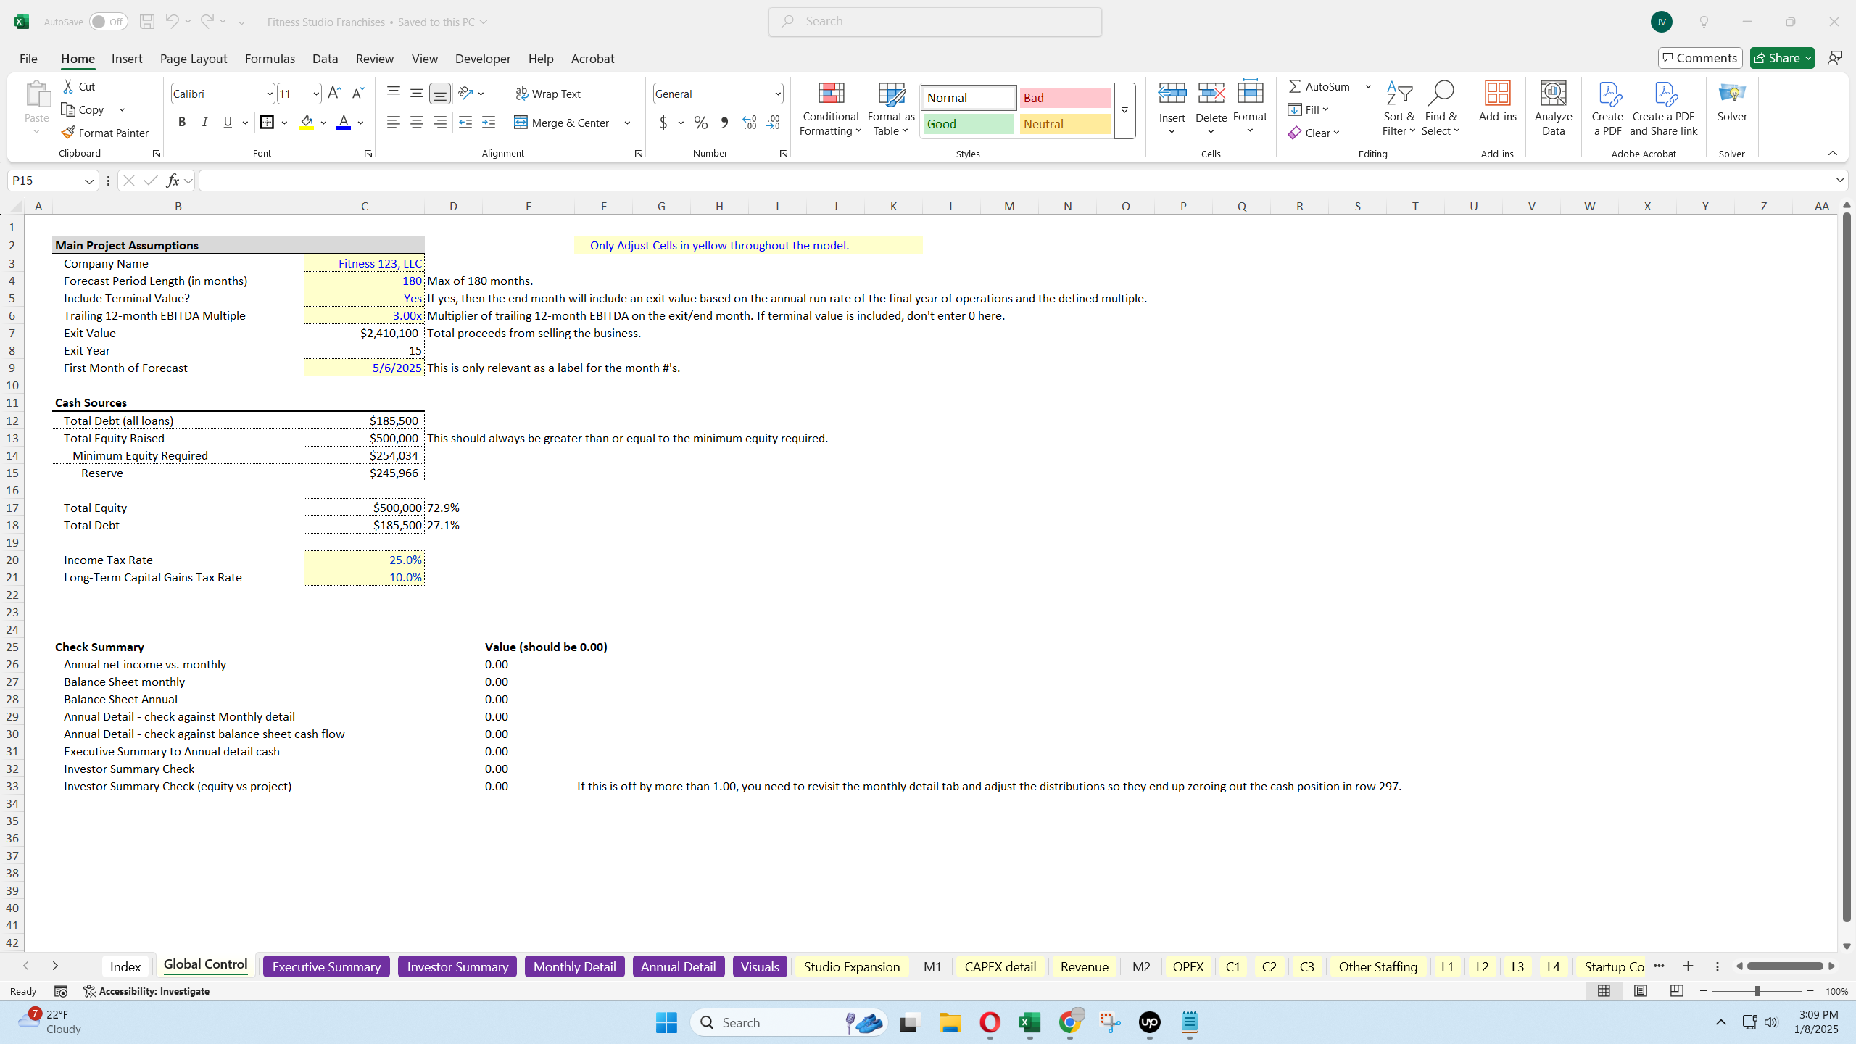Open the Formulas ribbon tab
Viewport: 1856px width, 1044px height.
270,59
